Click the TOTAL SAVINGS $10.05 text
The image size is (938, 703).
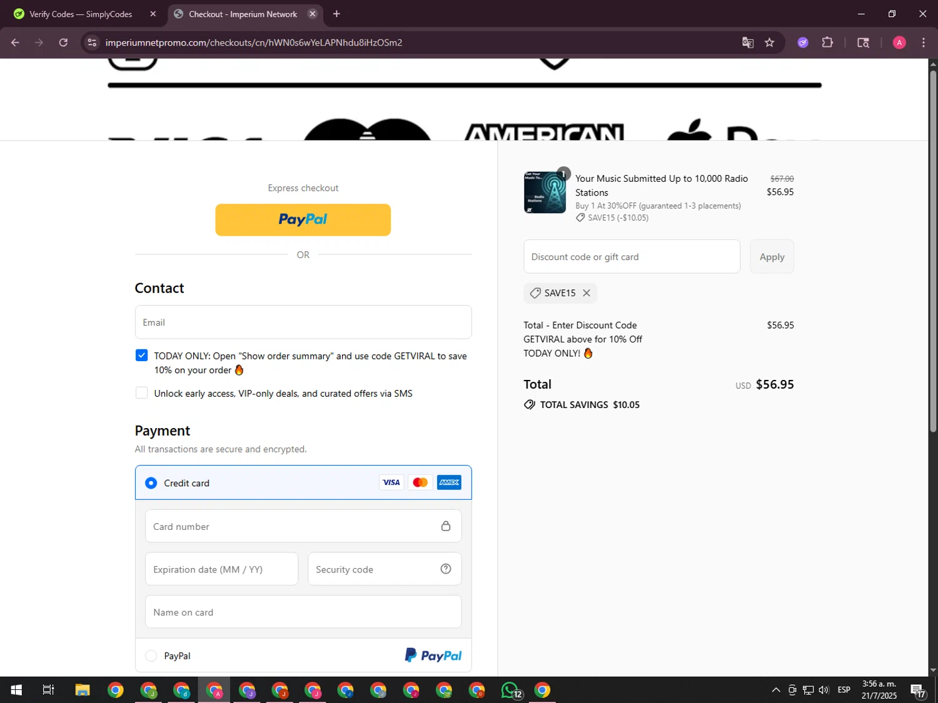tap(590, 404)
